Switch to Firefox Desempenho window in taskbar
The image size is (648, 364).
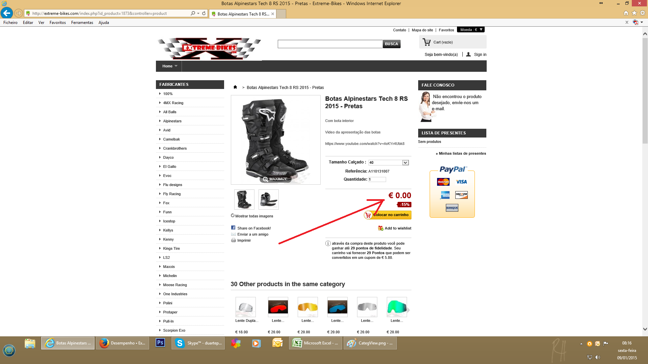123,343
